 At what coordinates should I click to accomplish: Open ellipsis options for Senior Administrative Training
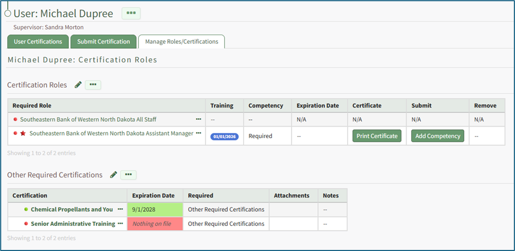click(120, 224)
